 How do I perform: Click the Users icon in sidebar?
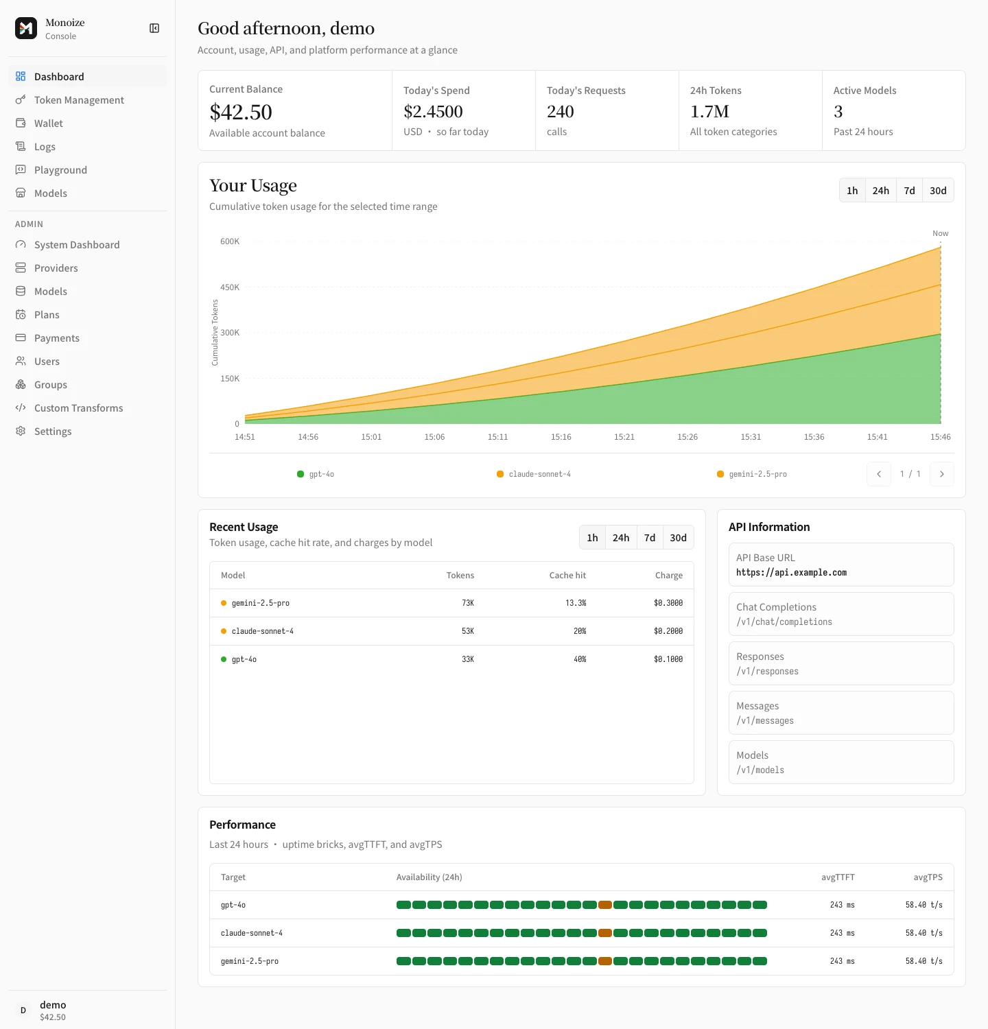21,361
